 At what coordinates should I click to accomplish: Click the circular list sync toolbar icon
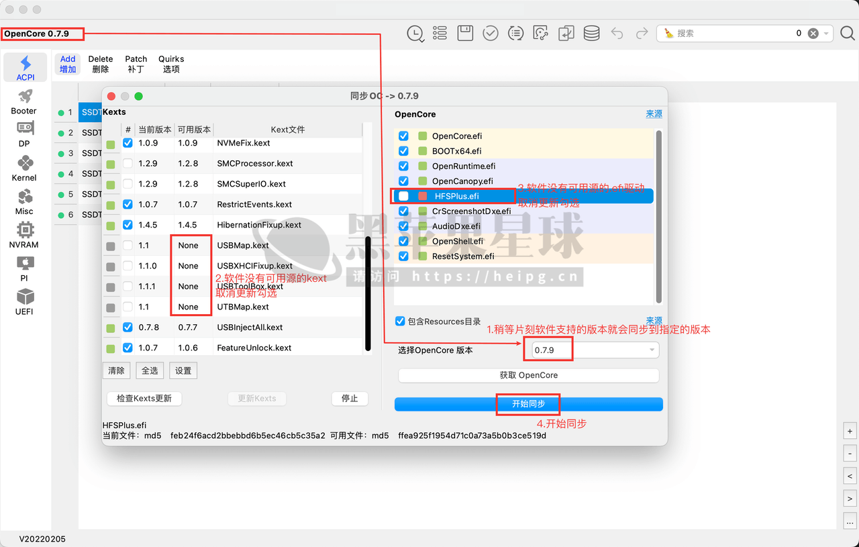tap(515, 33)
